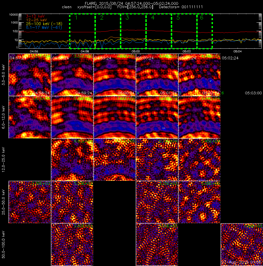
Task: Click the yellow '25-100 keV (-18)' legend entry
Action: point(44,24)
